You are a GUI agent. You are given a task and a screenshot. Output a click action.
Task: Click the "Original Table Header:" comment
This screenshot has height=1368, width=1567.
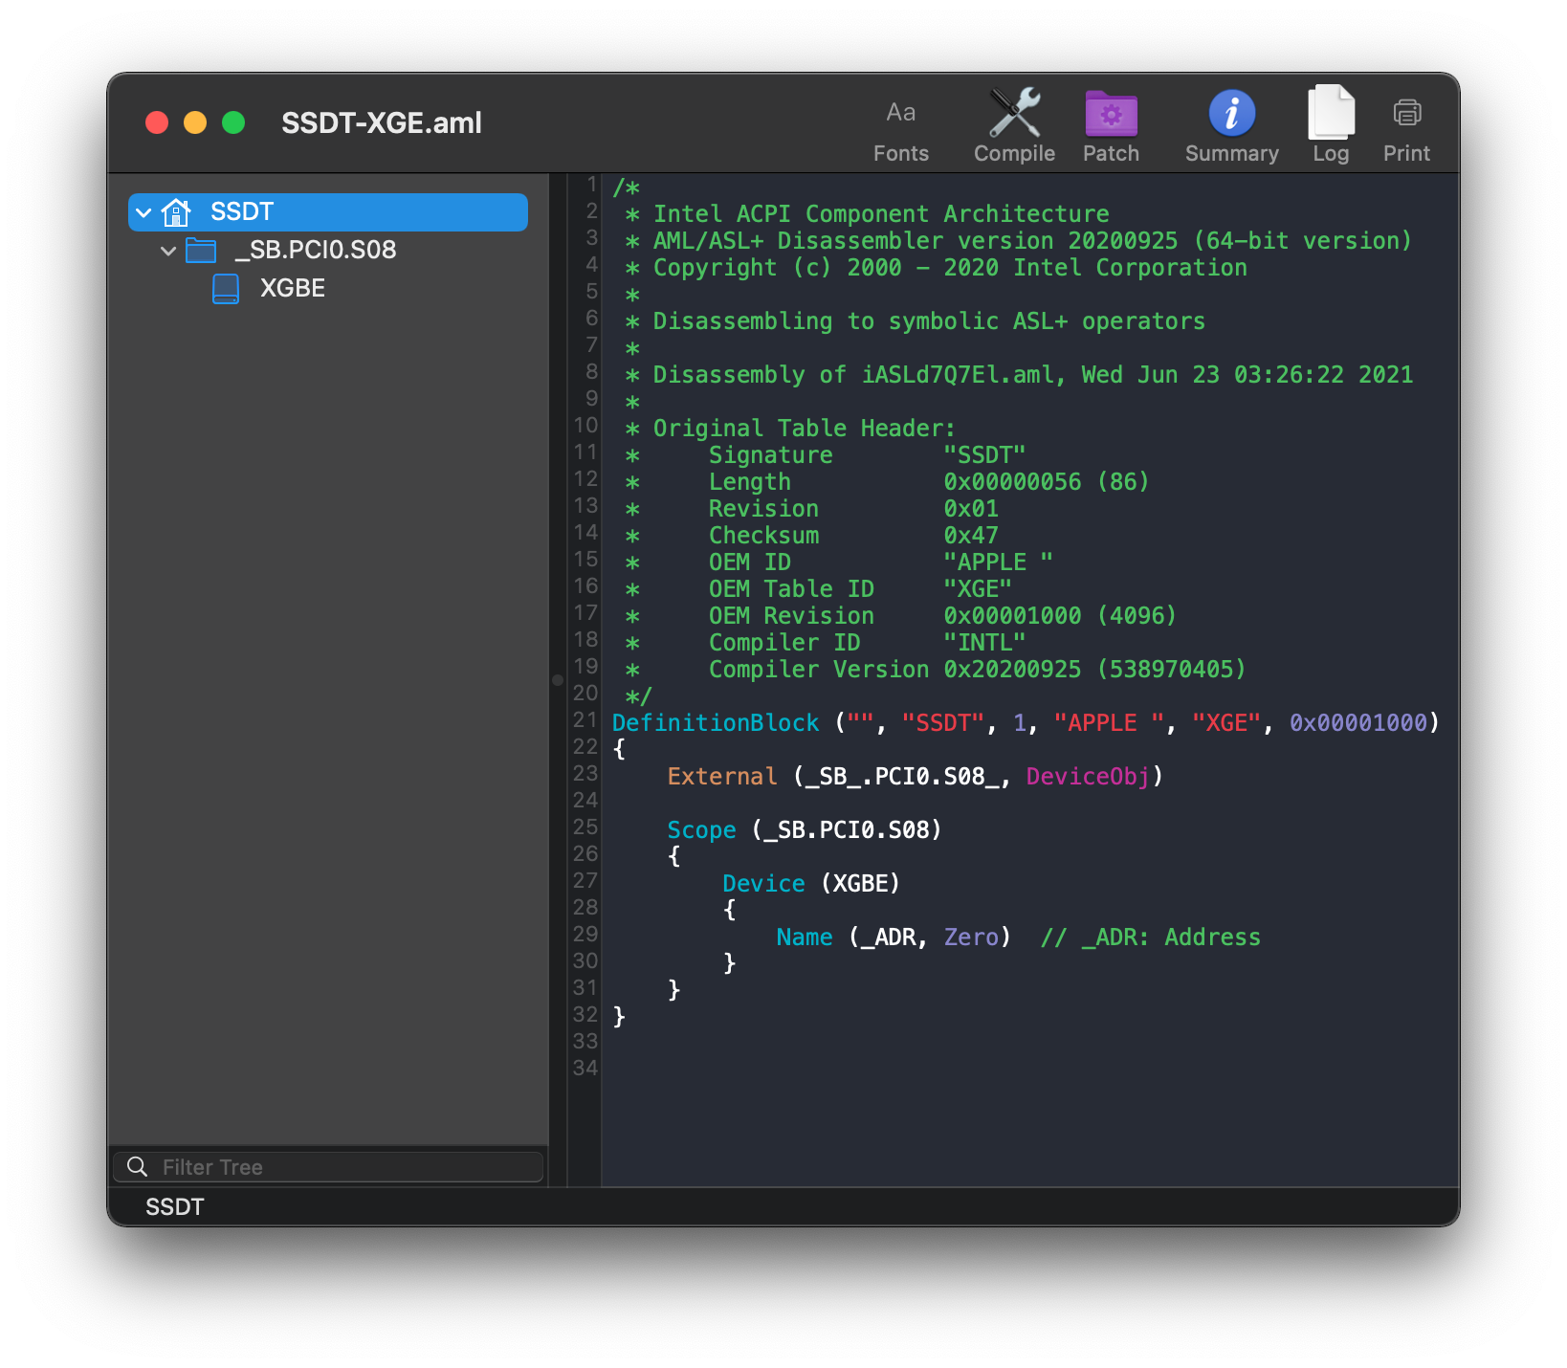[804, 428]
